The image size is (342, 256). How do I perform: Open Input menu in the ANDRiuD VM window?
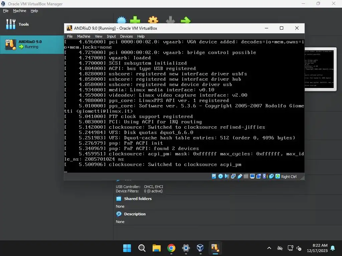tap(111, 36)
